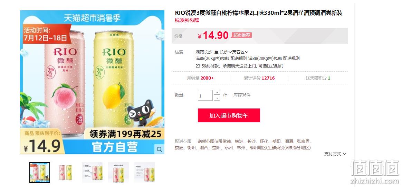This screenshot has width=402, height=187.
Task: Increase quantity with the up arrow
Action: coord(217,92)
